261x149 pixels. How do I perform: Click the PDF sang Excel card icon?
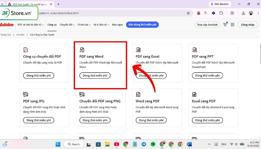coord(138,50)
